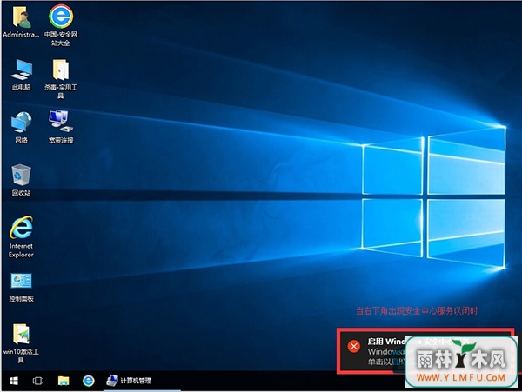Screen dimensions: 522x392
Task: Open the 宽带连接 desktop shortcut
Action: [x=61, y=127]
